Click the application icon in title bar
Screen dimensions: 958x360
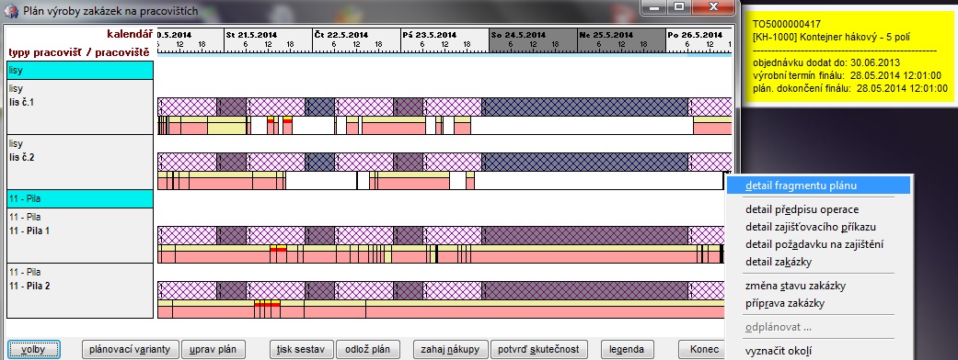(x=10, y=10)
